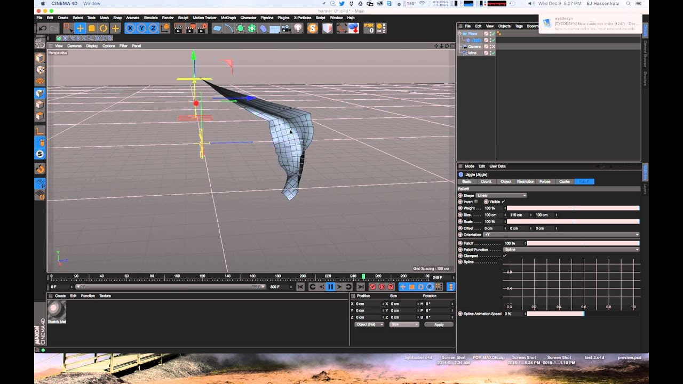Open the Orientation dropdown showing +Y

pyautogui.click(x=561, y=235)
